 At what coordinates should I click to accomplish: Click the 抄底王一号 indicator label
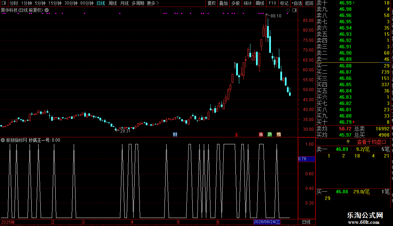(x=39, y=140)
